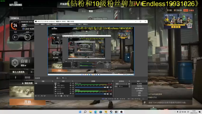Adjust the 麦克风/Aux volume slider
This screenshot has width=202, height=114.
coord(90,87)
